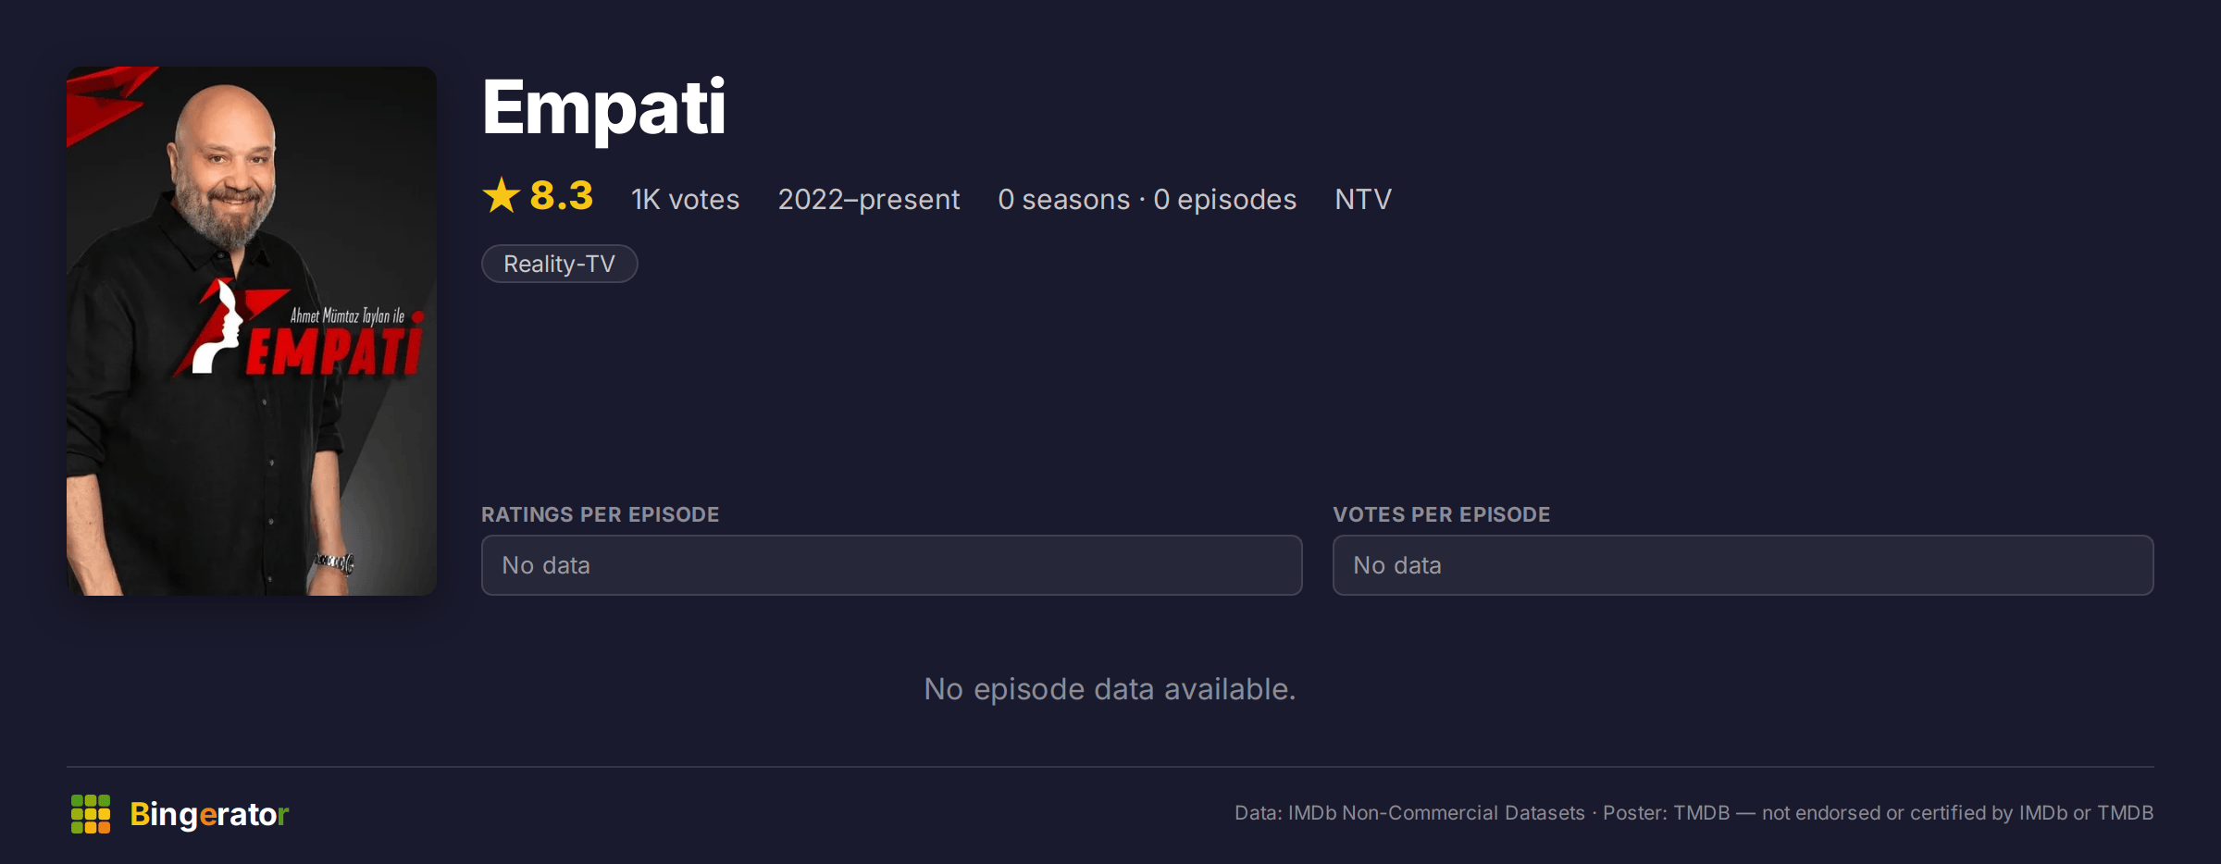Click the 8.3 rating score
Screen dimensions: 2221x864
(x=561, y=195)
